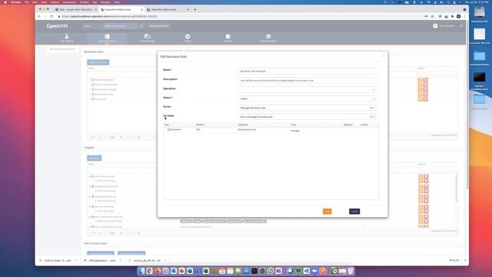Delete the first business rule row
Screen dimensions: 492x277
pyautogui.click(x=425, y=80)
